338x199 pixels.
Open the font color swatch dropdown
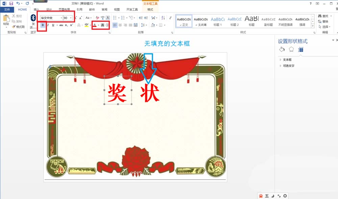tap(98, 25)
